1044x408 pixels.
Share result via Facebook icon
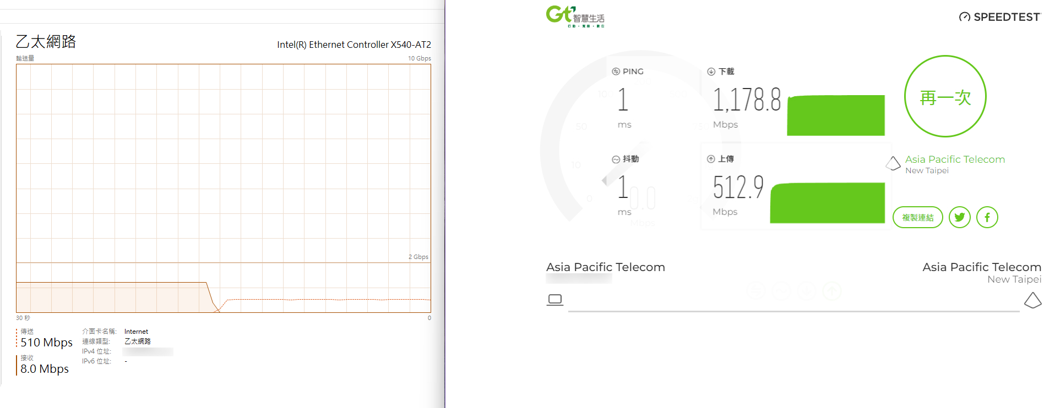987,217
